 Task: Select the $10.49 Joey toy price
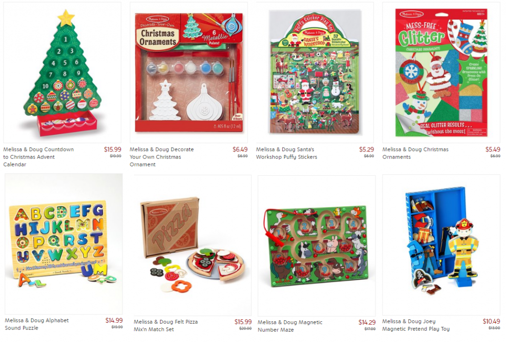(491, 321)
